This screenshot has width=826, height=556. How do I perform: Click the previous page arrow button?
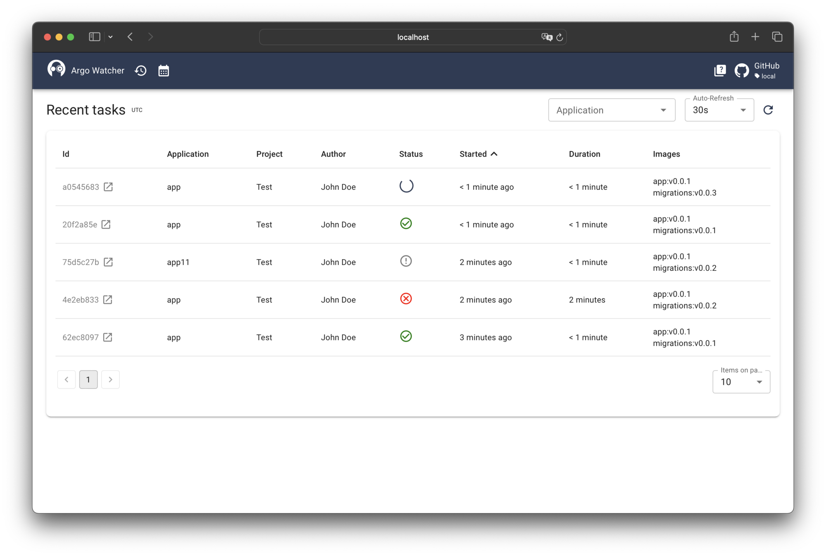[67, 379]
